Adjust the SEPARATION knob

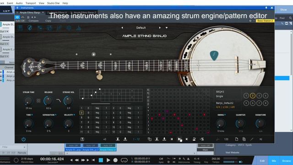coord(48,124)
